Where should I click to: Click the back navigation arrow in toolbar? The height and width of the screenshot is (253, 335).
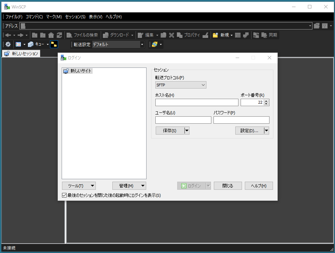(x=8, y=35)
